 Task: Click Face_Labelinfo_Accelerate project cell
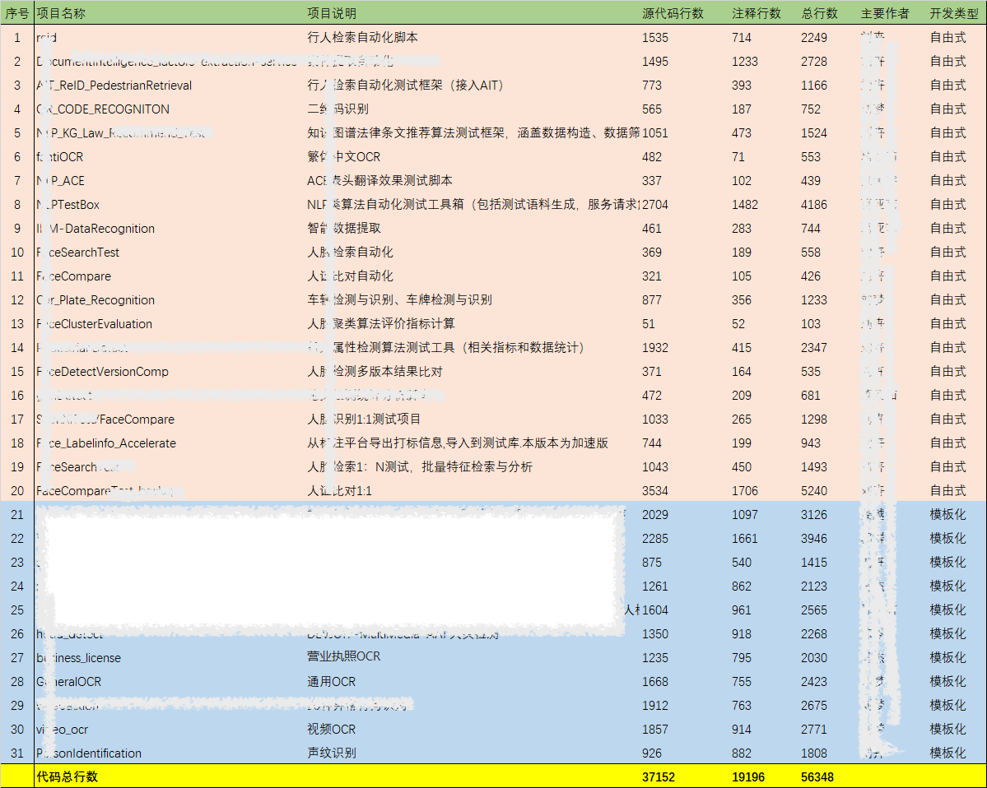coord(106,444)
